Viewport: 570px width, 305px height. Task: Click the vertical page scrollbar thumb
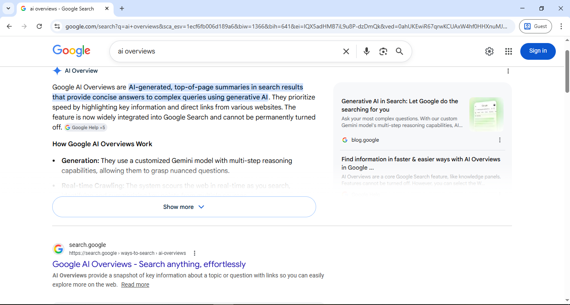pyautogui.click(x=567, y=71)
